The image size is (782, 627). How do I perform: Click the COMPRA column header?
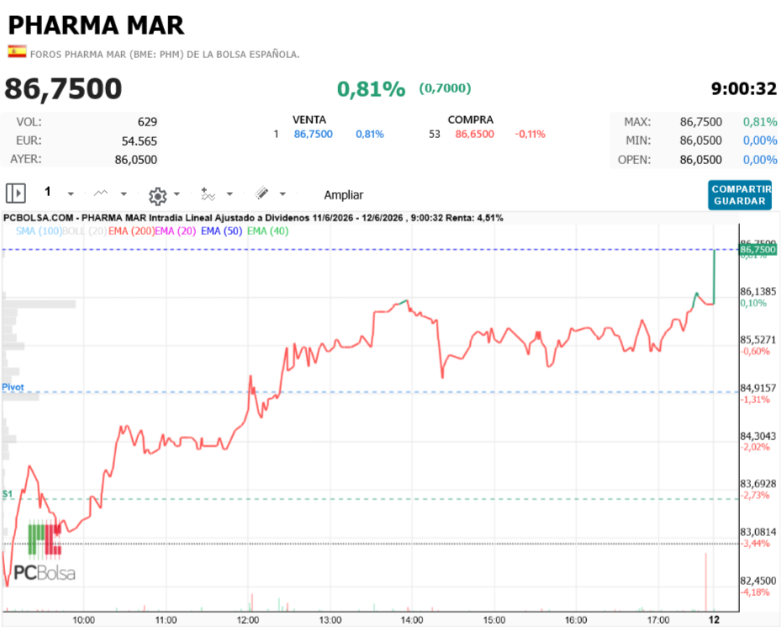470,120
